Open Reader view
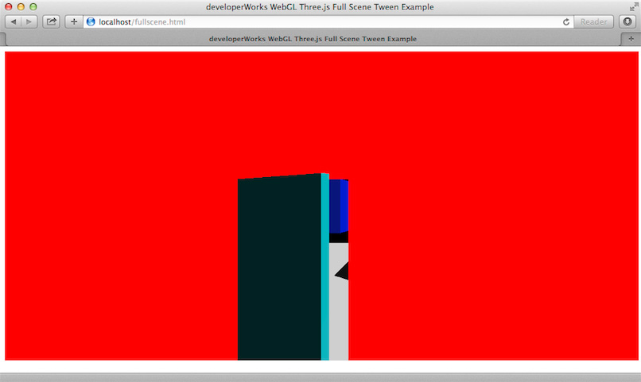Viewport: 641px width, 382px height. [x=593, y=21]
